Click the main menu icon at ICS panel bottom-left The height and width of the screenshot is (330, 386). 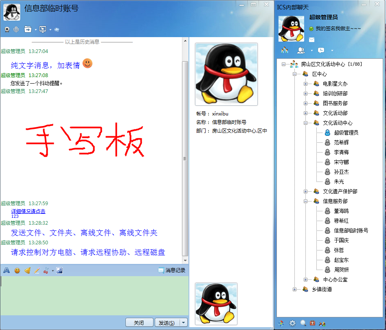coord(281,323)
